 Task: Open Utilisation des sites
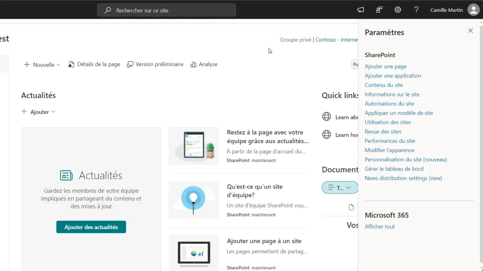tap(388, 122)
